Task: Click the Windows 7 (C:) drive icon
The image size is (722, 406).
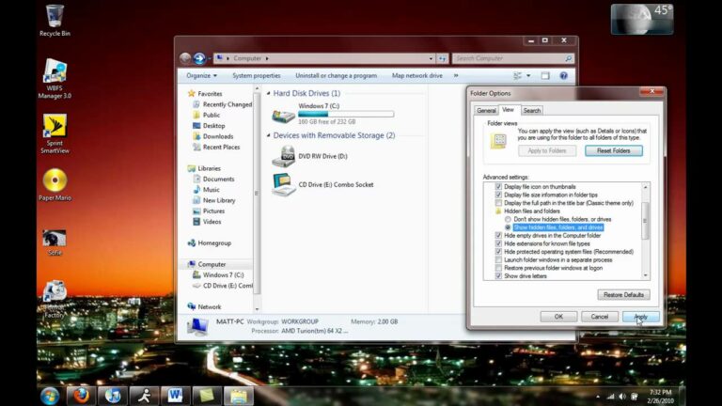Action: pos(283,116)
